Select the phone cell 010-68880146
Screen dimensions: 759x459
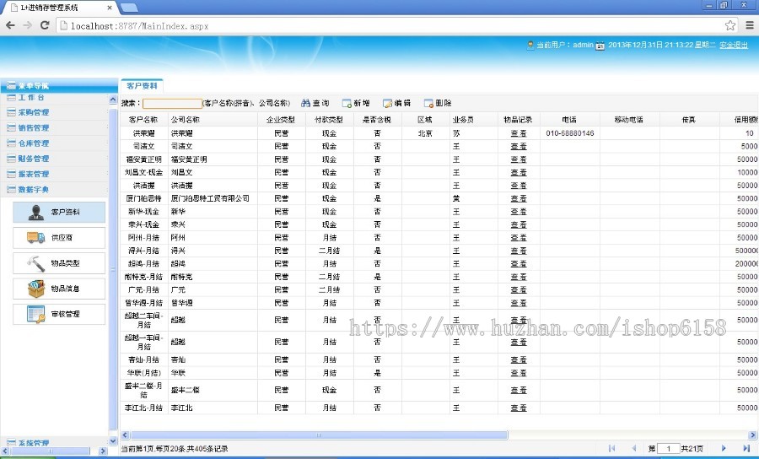[x=570, y=133]
